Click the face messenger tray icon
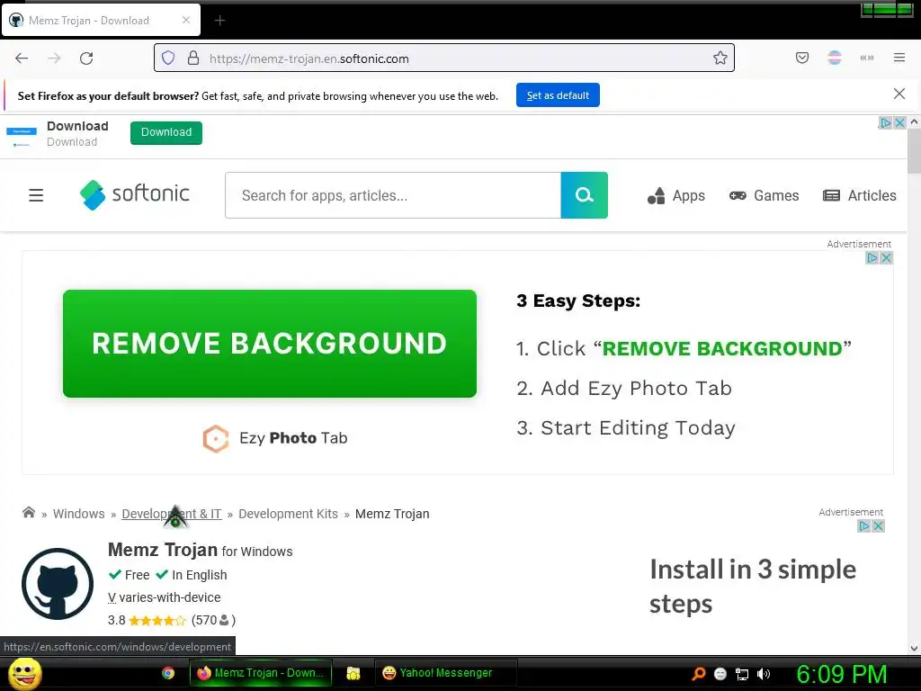Screen dimensions: 921x691 coord(720,674)
